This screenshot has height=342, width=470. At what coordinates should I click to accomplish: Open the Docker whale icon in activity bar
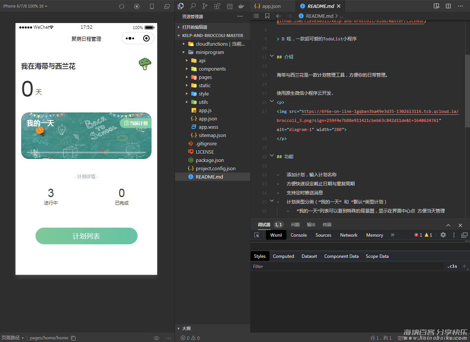click(241, 6)
